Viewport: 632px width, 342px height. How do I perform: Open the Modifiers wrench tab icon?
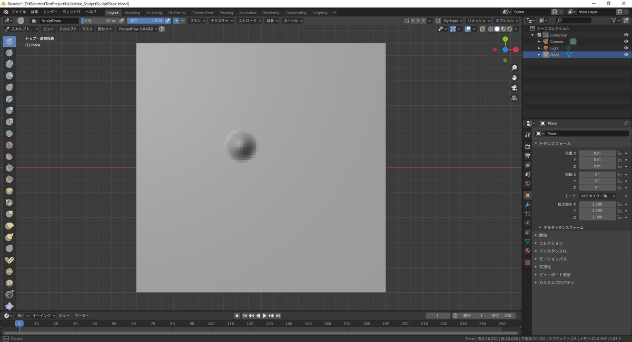point(528,205)
